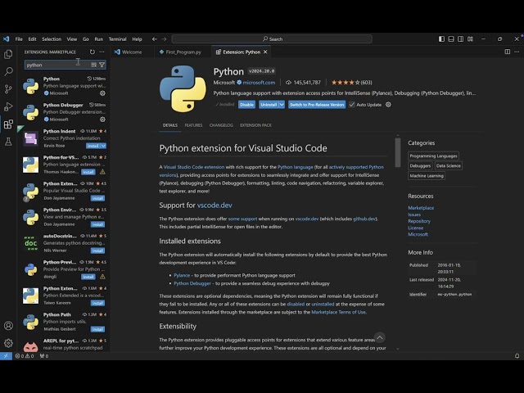Clear extensions search results icon
Image resolution: width=524 pixels, height=393 pixels.
click(x=94, y=65)
